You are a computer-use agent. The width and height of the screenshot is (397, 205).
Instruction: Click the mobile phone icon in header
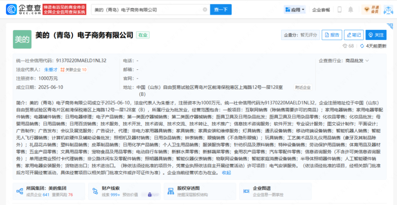[x=340, y=10]
